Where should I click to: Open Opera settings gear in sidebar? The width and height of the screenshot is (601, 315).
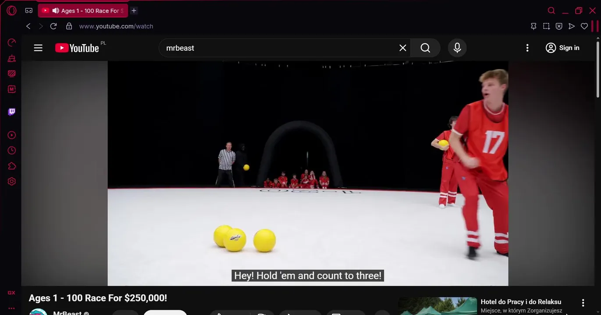12,181
